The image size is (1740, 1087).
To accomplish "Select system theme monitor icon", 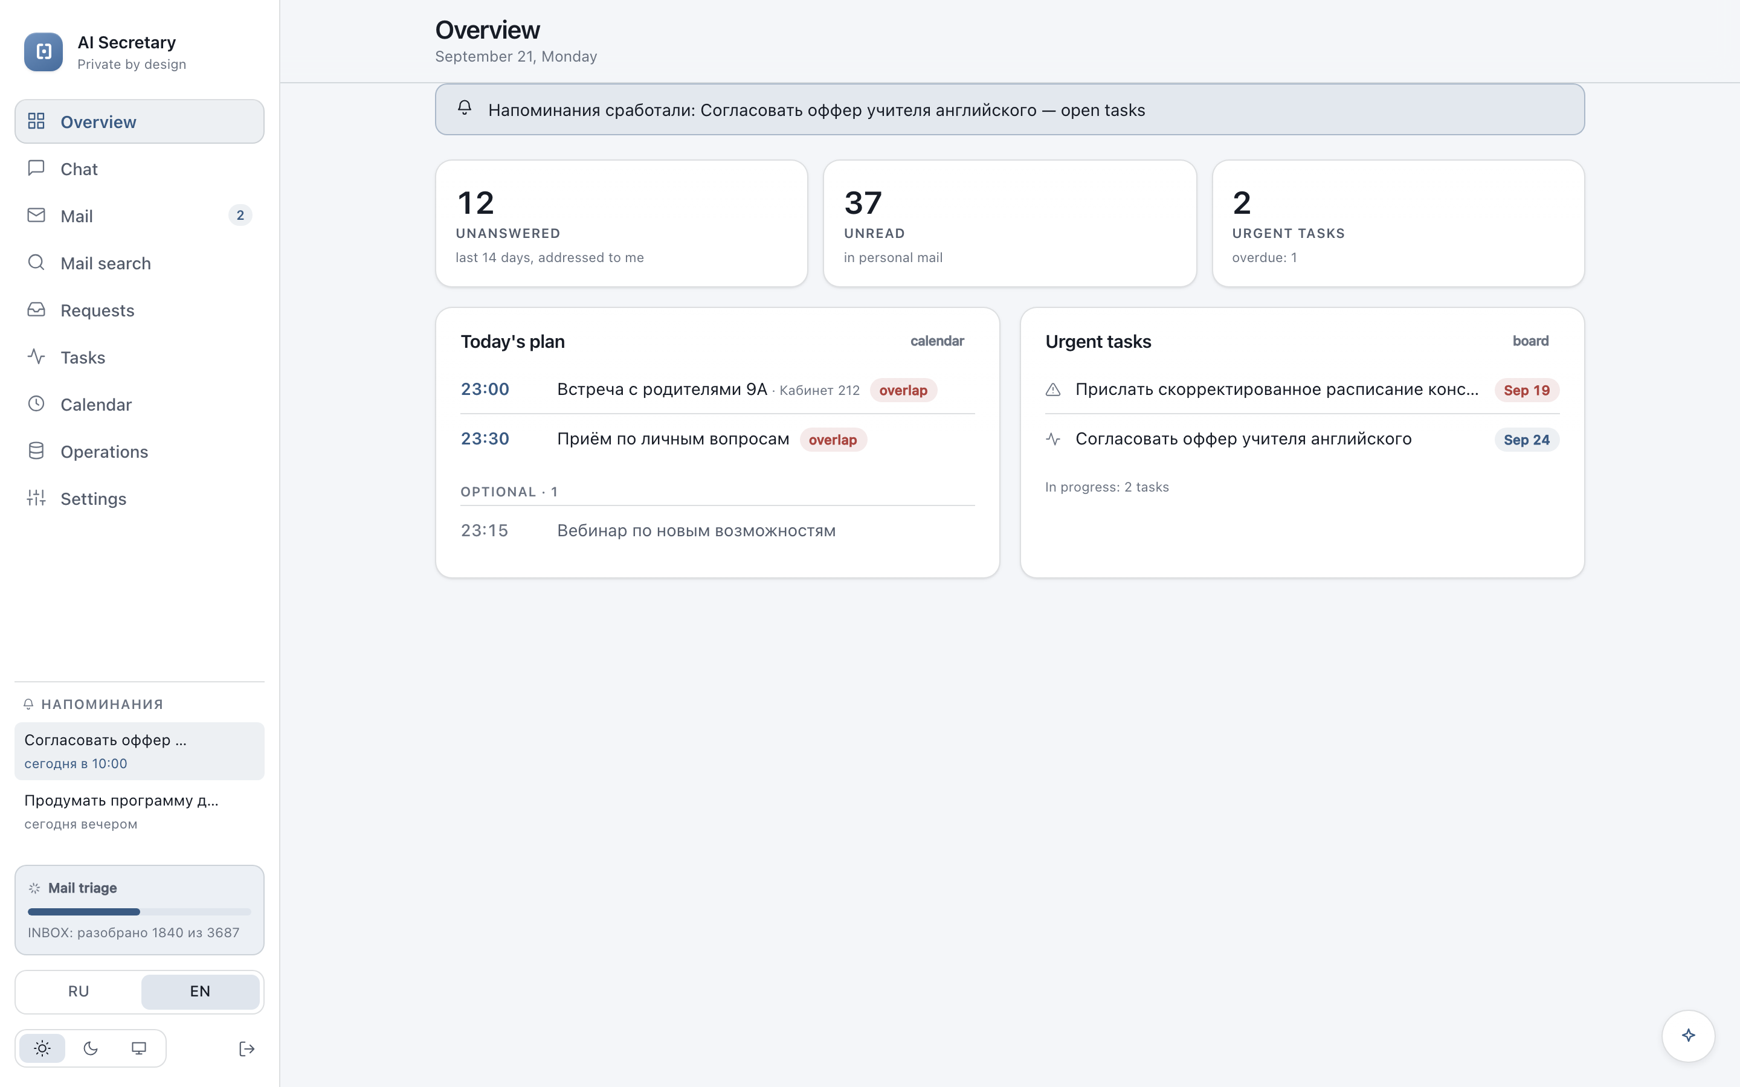I will (139, 1048).
